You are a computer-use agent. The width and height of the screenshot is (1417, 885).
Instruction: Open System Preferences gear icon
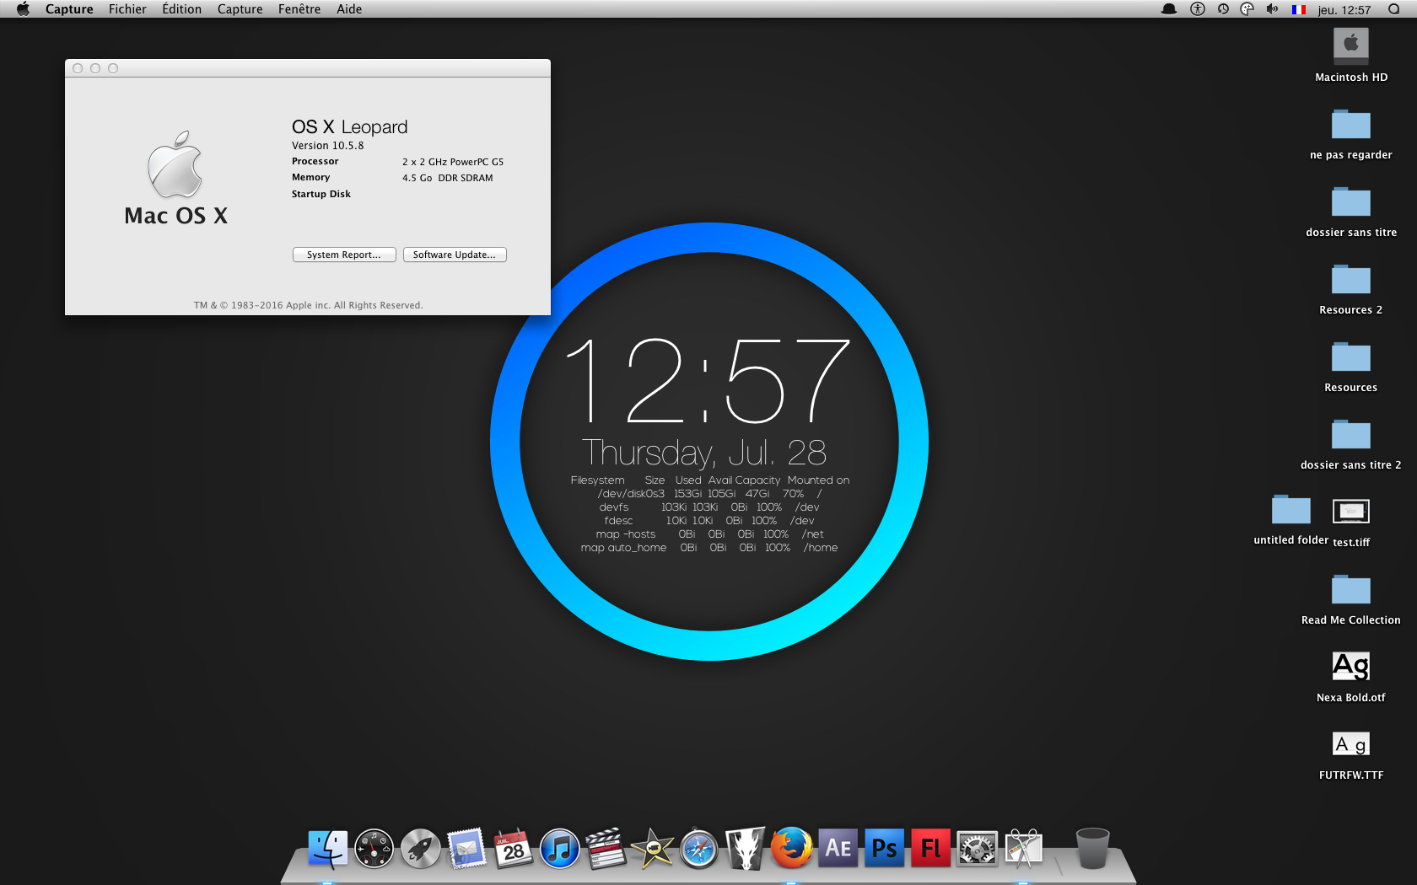pos(978,849)
